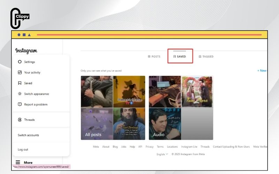
Task: Open Settings from the More menu
Action: point(41,62)
